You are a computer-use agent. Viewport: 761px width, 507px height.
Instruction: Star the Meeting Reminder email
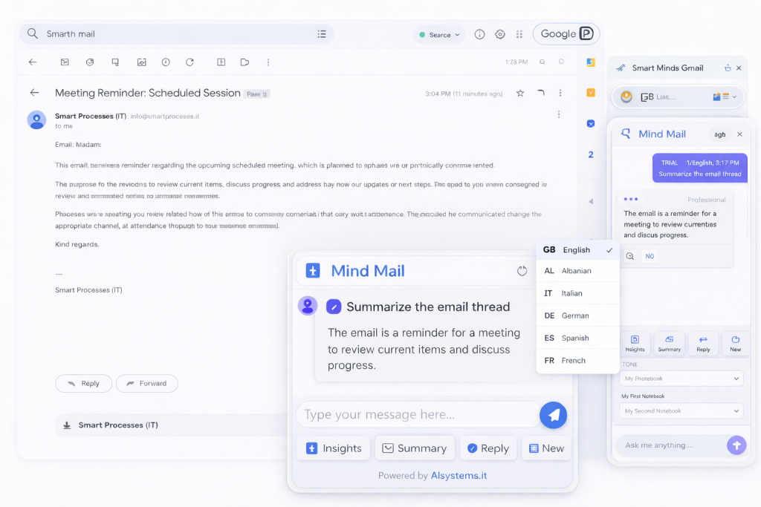(520, 94)
